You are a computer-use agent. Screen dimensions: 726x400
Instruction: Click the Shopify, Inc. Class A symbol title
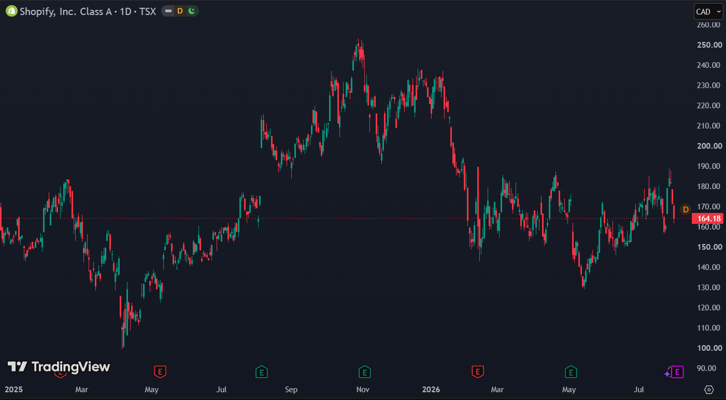[66, 11]
